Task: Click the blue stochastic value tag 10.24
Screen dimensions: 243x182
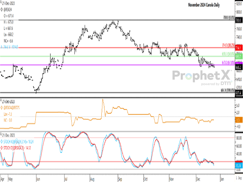Action: tap(239, 165)
